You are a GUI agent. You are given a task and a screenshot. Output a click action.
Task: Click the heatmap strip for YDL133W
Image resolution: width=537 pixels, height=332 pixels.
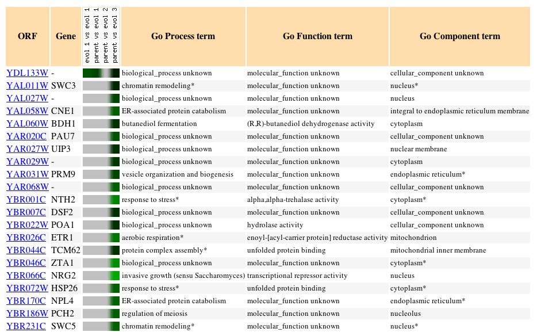tap(101, 73)
